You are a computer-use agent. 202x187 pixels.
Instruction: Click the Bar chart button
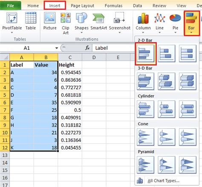(x=191, y=23)
